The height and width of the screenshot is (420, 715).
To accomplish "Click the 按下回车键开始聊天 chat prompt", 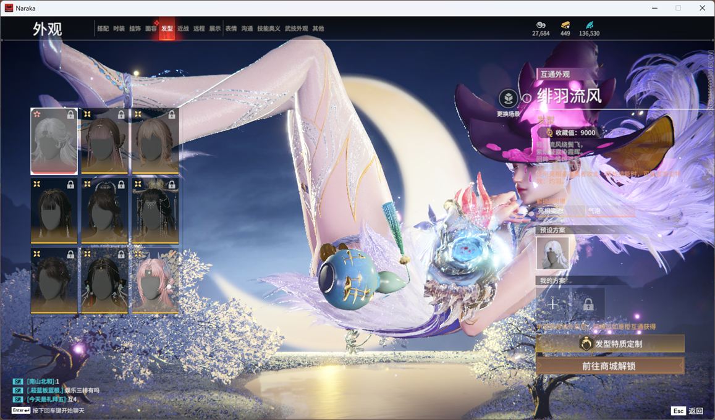I will (x=58, y=411).
